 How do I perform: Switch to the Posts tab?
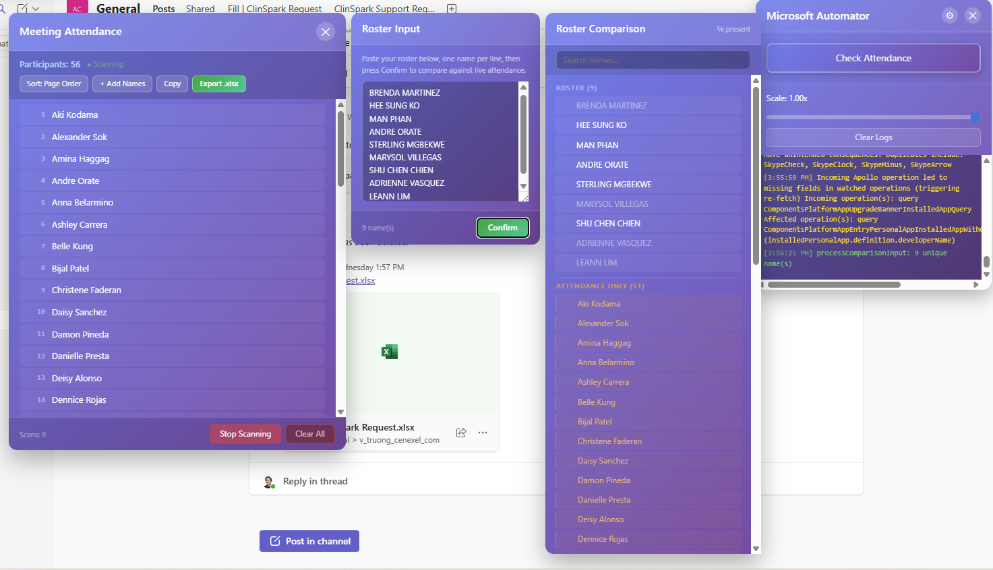click(164, 9)
